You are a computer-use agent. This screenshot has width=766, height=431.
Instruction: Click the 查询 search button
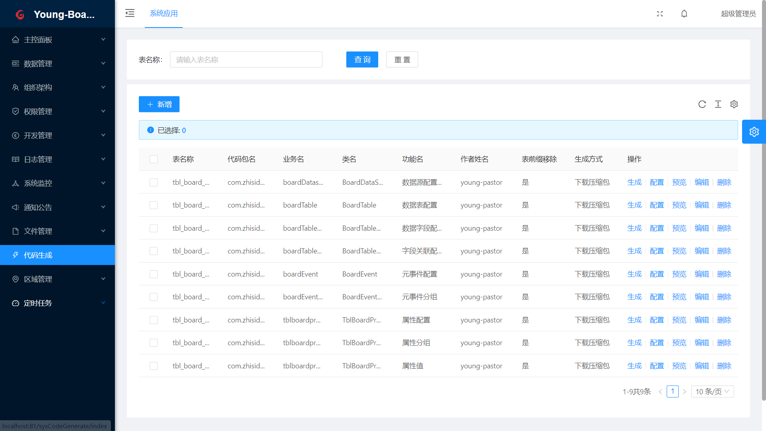362,59
